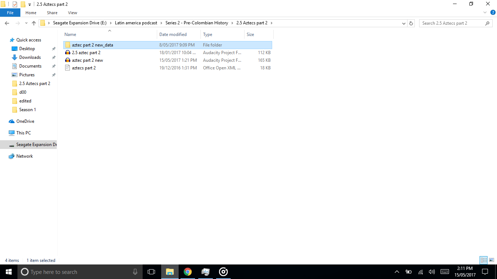Open Downloads in the navigation pane
497x279 pixels.
pos(30,57)
